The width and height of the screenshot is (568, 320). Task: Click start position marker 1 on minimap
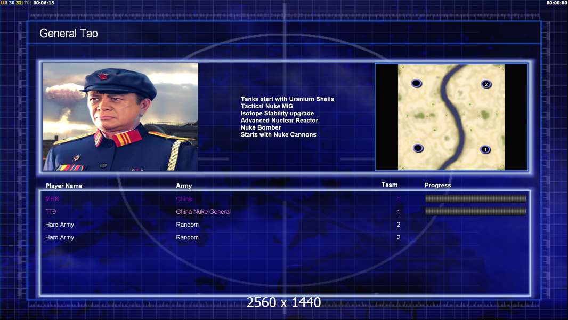coord(485,149)
